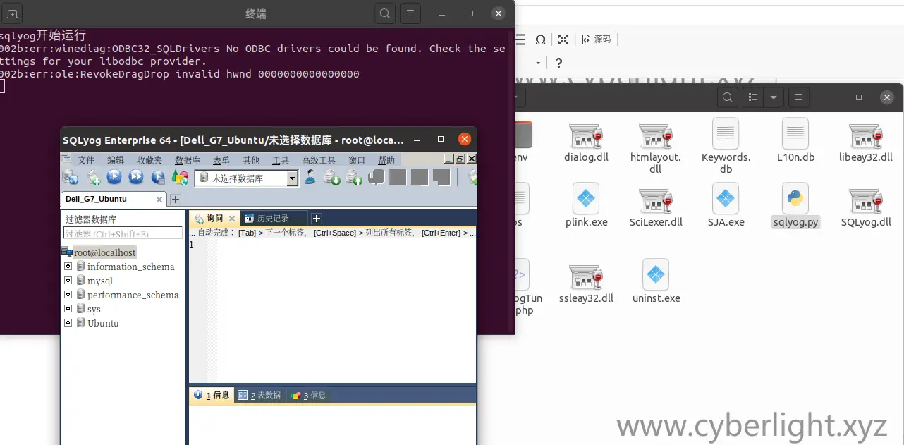
Task: Expand the Ubuntu tree node
Action: click(x=68, y=323)
